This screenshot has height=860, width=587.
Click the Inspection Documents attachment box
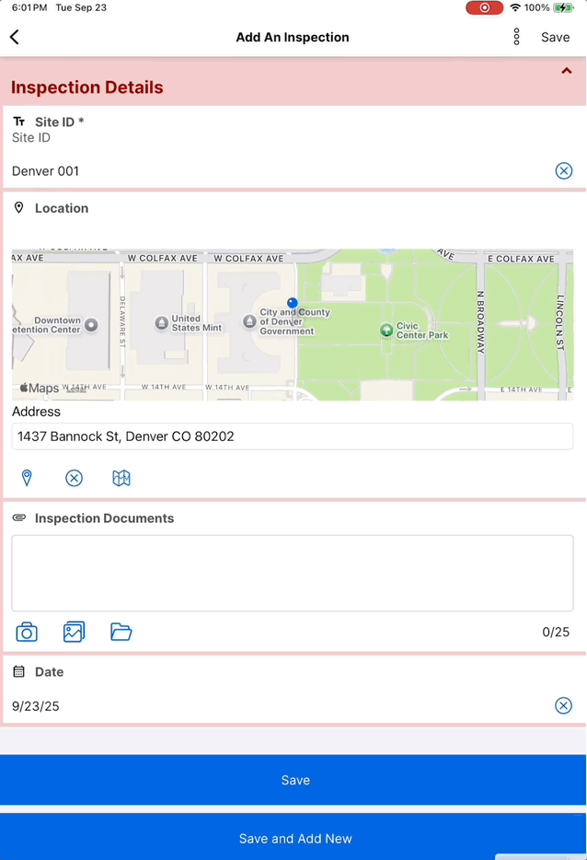(293, 573)
